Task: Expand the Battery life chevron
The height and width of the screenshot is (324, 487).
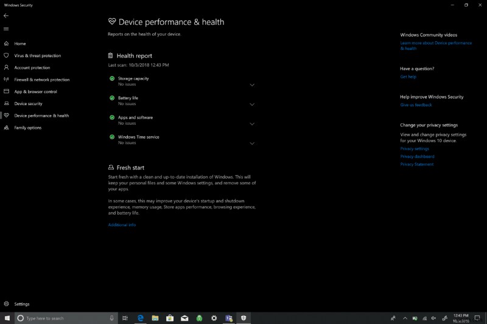Action: (x=252, y=105)
